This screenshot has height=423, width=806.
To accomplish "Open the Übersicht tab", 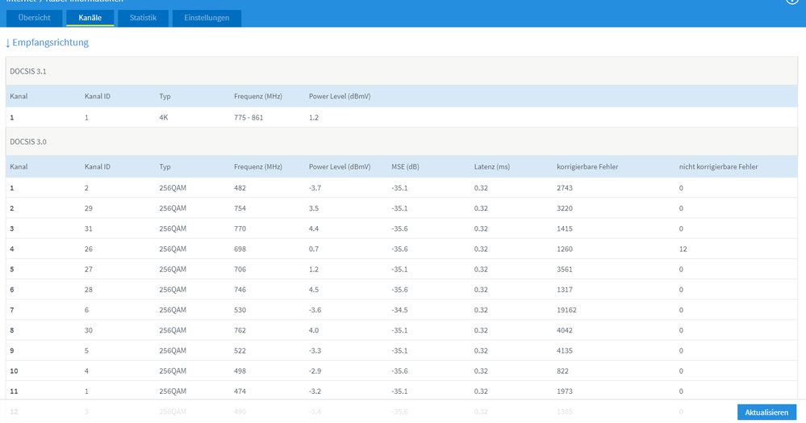I will click(35, 18).
